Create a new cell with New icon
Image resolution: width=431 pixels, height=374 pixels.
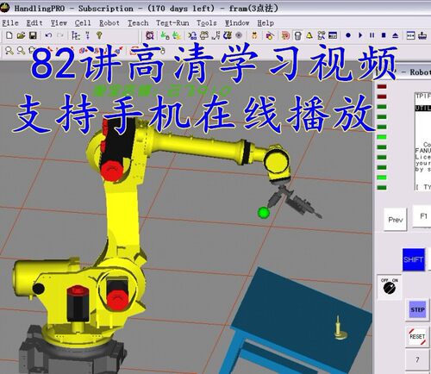point(9,35)
